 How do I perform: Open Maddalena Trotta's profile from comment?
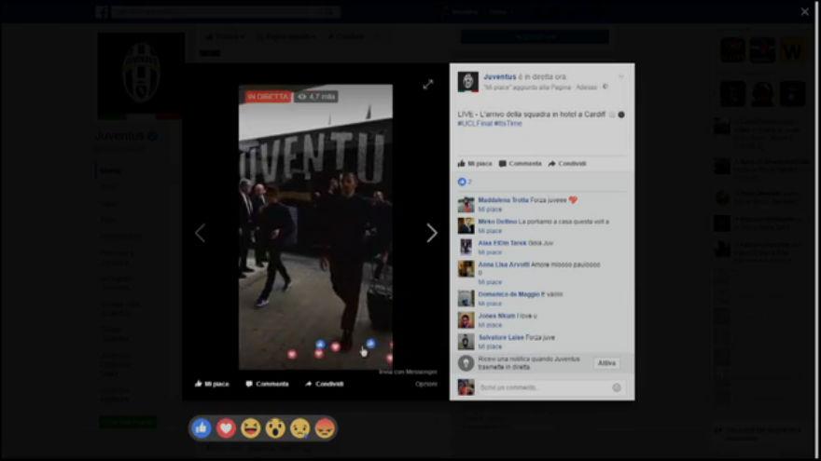pos(503,200)
